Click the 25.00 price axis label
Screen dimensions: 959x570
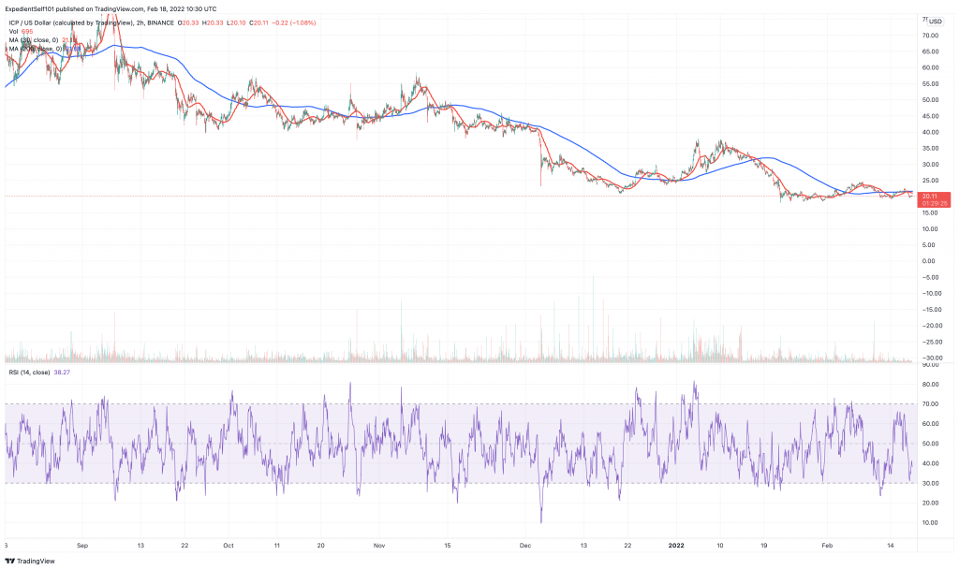(930, 181)
